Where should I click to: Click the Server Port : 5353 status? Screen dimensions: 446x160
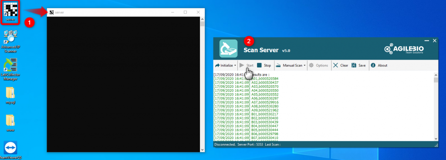[x=250, y=144]
